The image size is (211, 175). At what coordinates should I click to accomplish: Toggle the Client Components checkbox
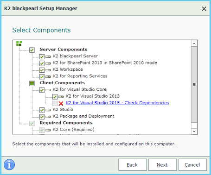click(x=32, y=83)
